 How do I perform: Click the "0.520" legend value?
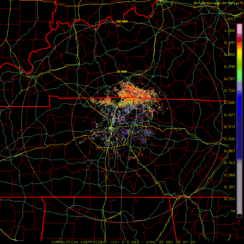pos(230,139)
